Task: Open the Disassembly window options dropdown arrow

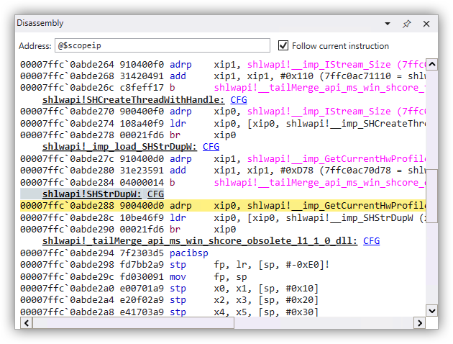Action: tap(387, 24)
